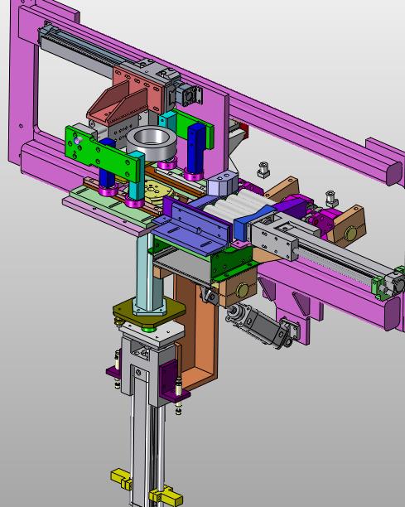The width and height of the screenshot is (405, 507).
Task: Click the lavender hexagonal block
Action: pyautogui.click(x=223, y=184)
